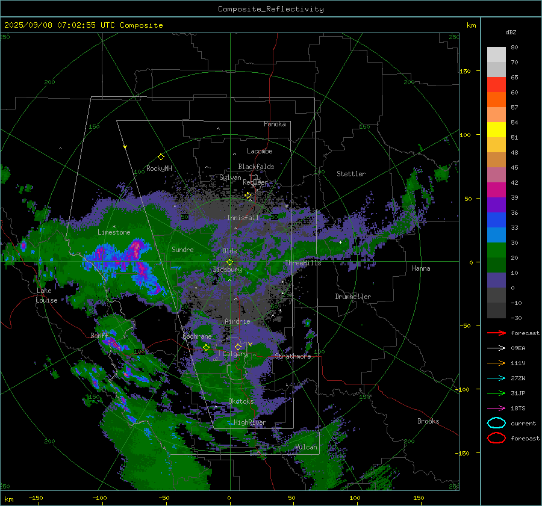Click the Composite_Reflectivity title
This screenshot has height=506, width=542.
pos(270,9)
